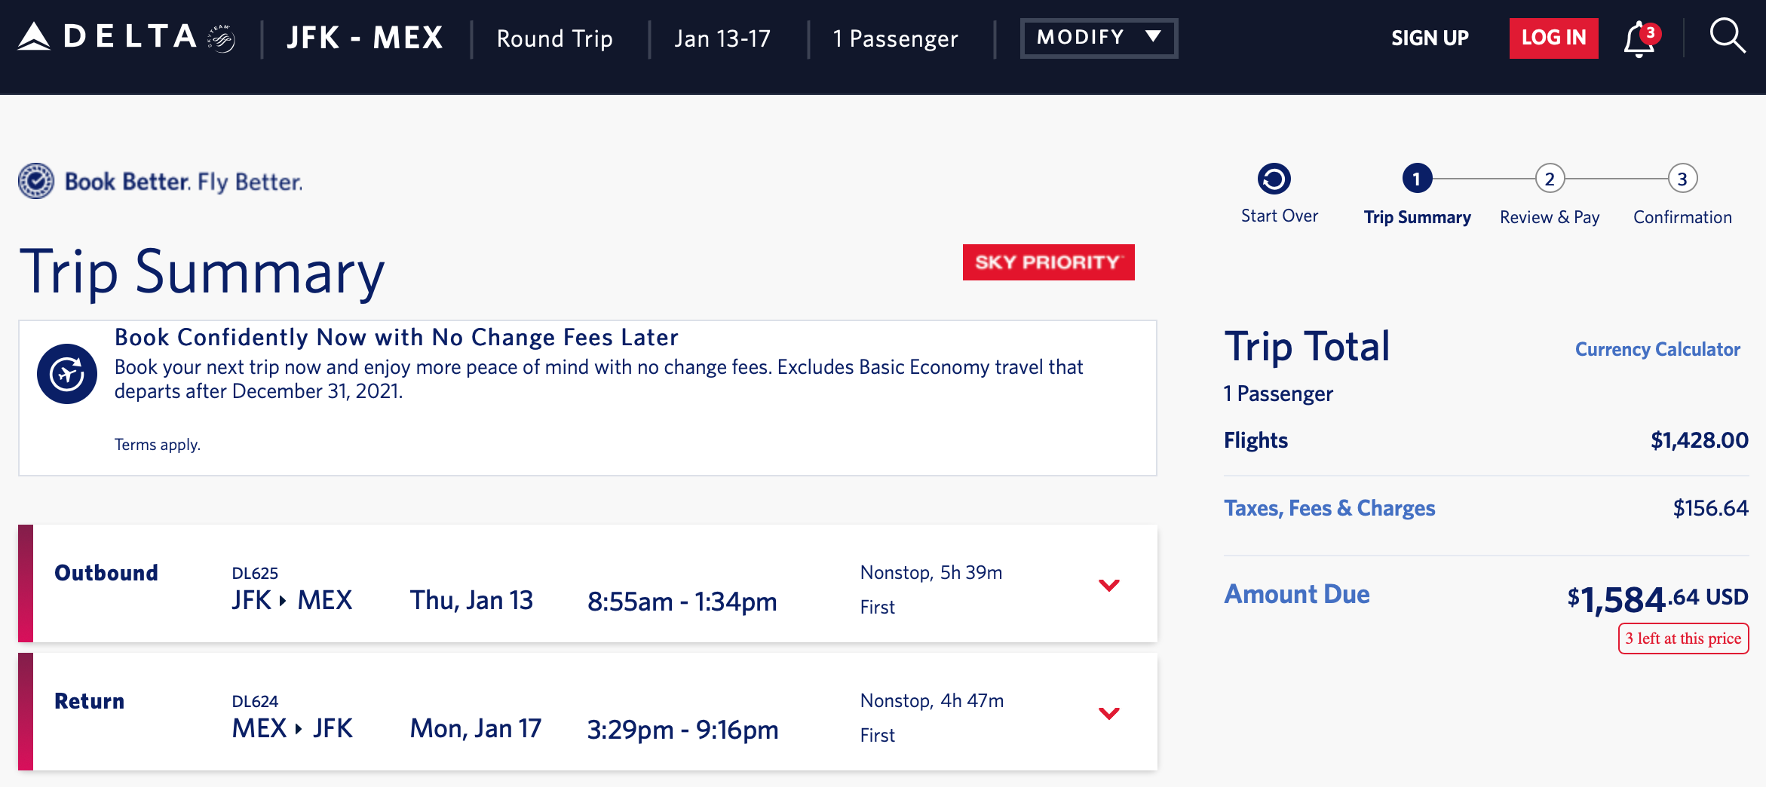Click the LOG IN button
This screenshot has height=787, width=1766.
1553,37
